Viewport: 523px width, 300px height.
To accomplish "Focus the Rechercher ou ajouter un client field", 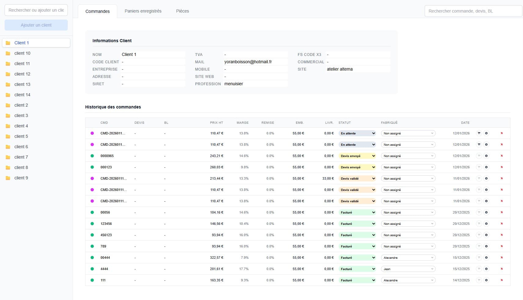I will pos(36,10).
